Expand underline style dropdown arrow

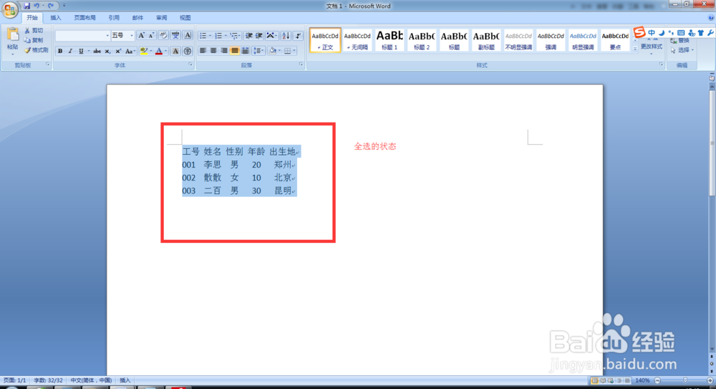[88, 51]
